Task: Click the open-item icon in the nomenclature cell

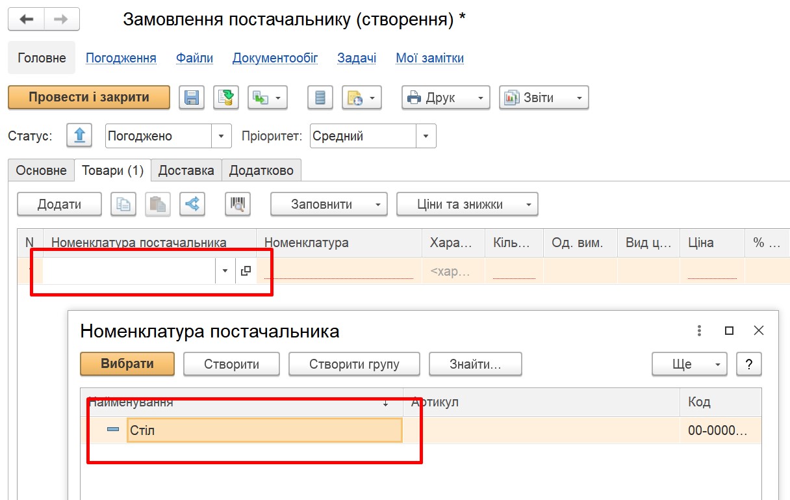Action: [246, 270]
